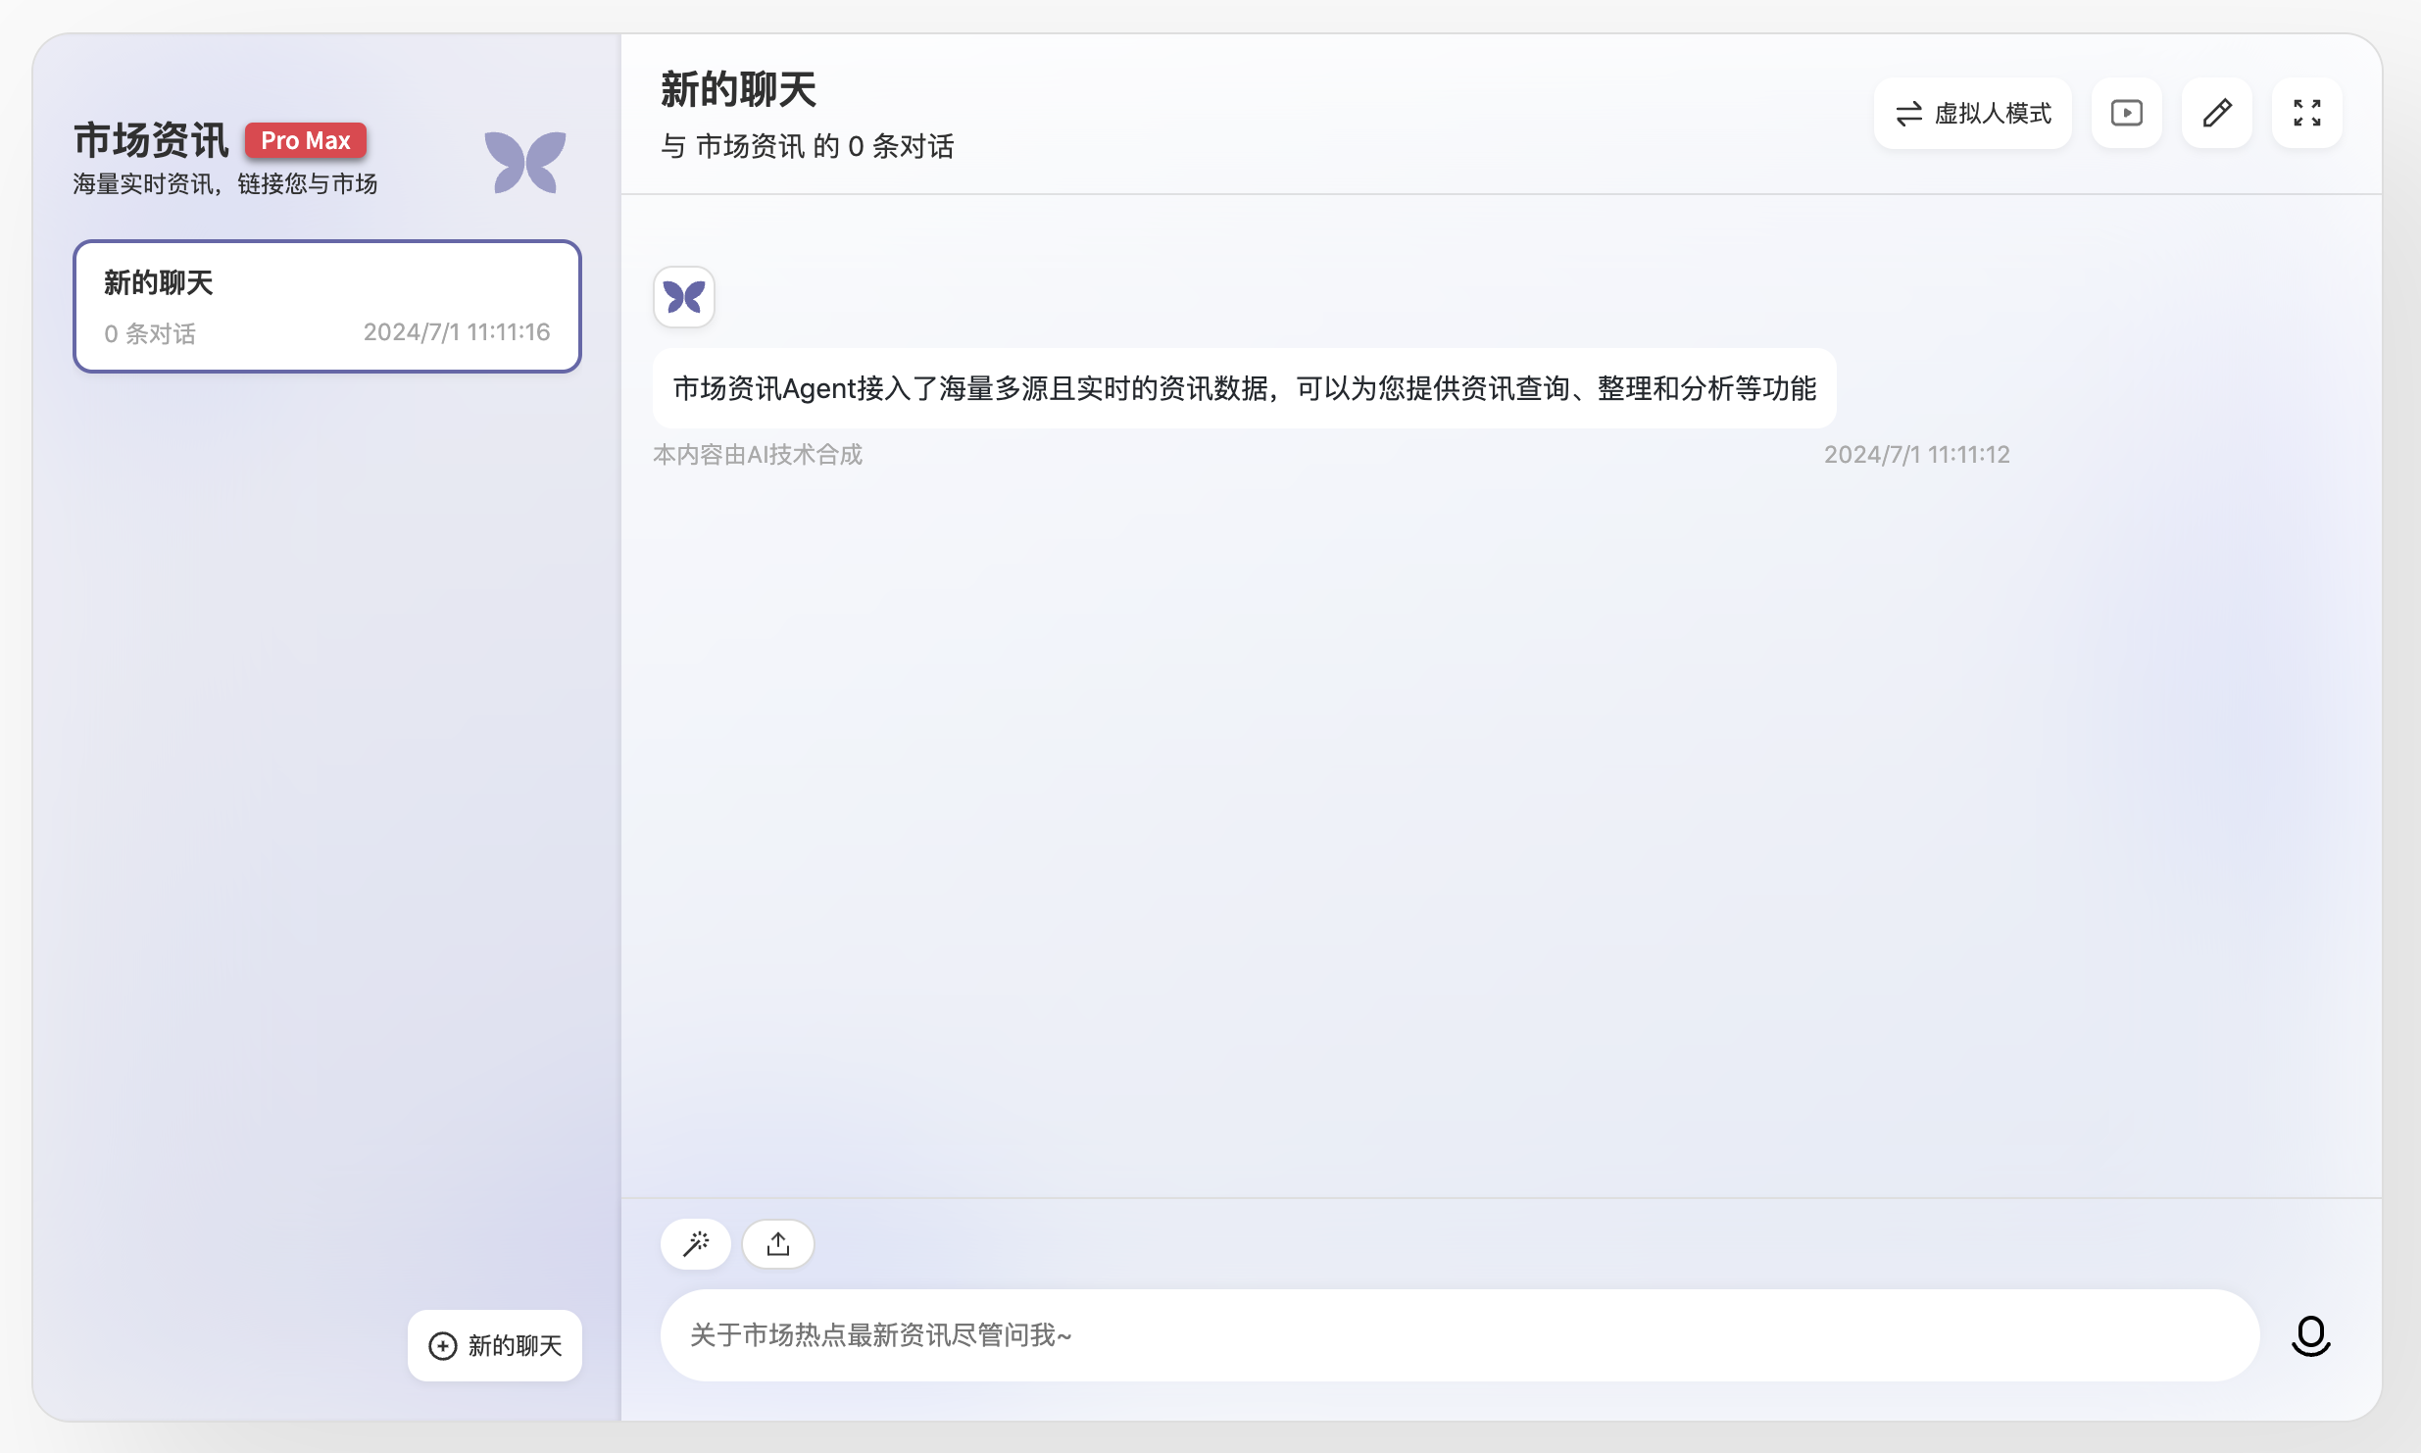Click the 新的聊天 chat title heading
This screenshot has height=1453, width=2421.
click(738, 90)
